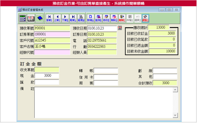197x123 pixels.
Task: Jump to last record (尾筆)
Action: (x=73, y=18)
